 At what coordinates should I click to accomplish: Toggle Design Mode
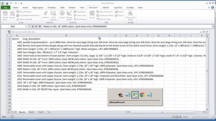(x=69, y=16)
